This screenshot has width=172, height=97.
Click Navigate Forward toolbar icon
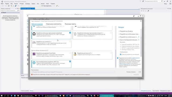point(6,6)
